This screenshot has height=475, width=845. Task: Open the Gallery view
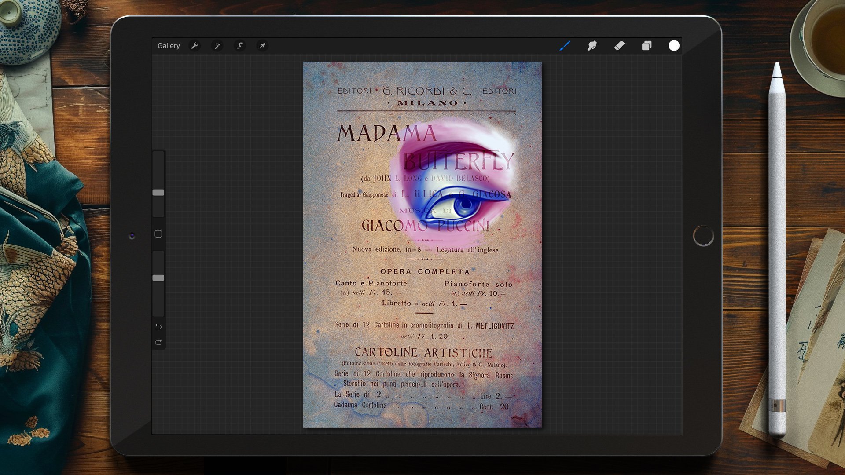coord(169,46)
